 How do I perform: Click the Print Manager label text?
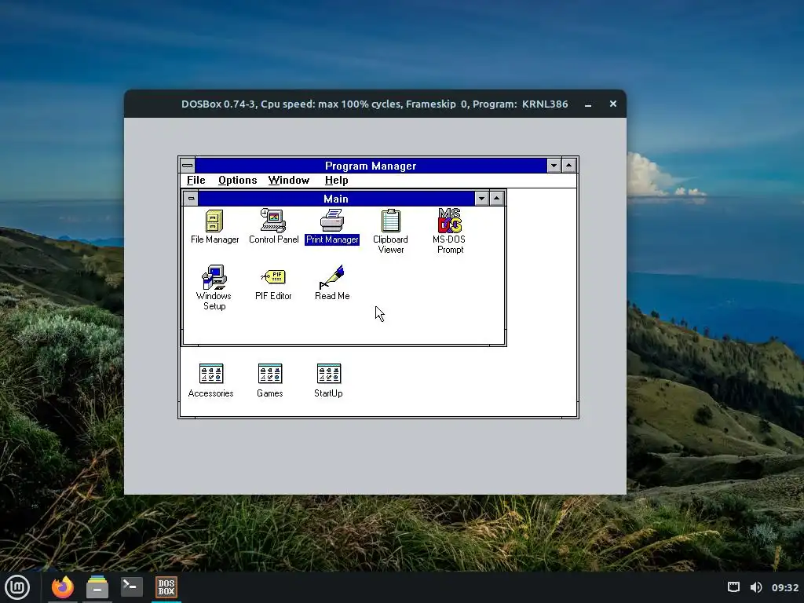[332, 239]
